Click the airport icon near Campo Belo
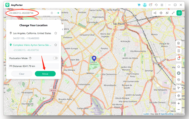 point(97,106)
